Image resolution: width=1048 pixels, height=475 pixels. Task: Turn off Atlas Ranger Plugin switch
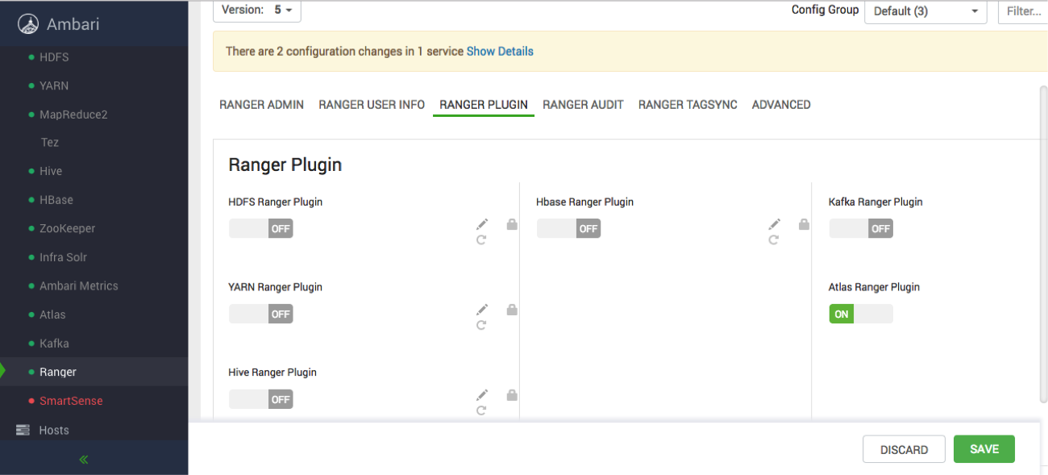coord(861,314)
